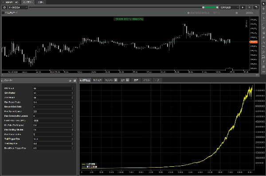Click the start handle of date range slider
266x176 pixels.
203,8
